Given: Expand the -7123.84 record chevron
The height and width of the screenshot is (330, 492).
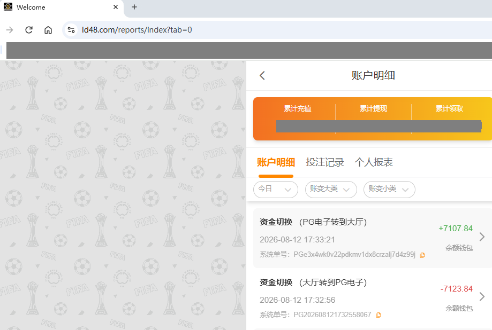Looking at the screenshot, I should point(482,296).
